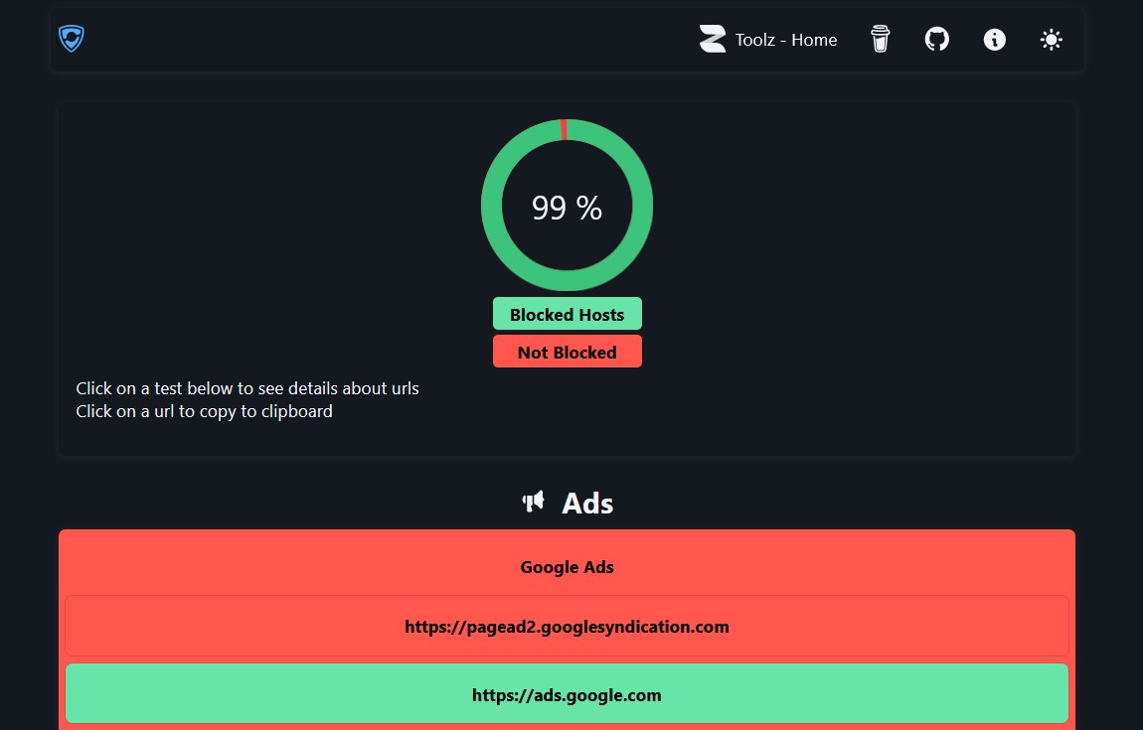Copy the pagead2.googlesyndication.com url

tap(568, 627)
